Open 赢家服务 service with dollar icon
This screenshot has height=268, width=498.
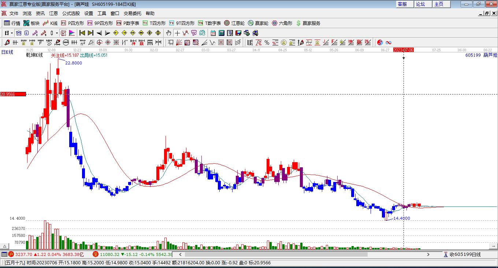pyautogui.click(x=308, y=23)
